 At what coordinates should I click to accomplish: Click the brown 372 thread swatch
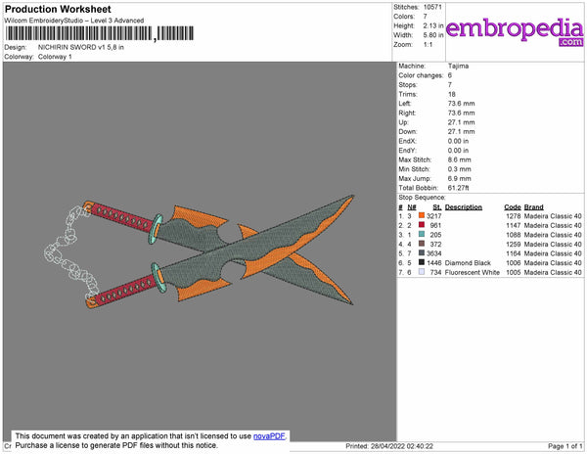[422, 244]
